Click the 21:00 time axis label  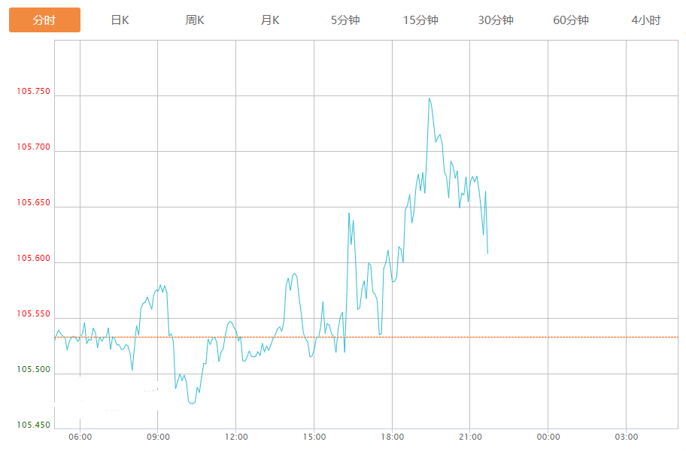coord(469,437)
